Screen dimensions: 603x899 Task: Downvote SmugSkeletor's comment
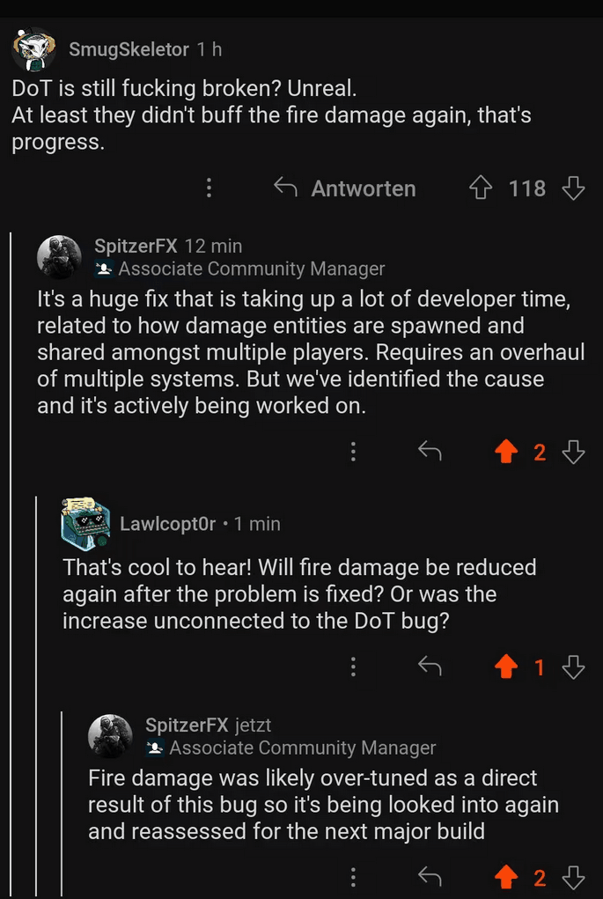573,188
